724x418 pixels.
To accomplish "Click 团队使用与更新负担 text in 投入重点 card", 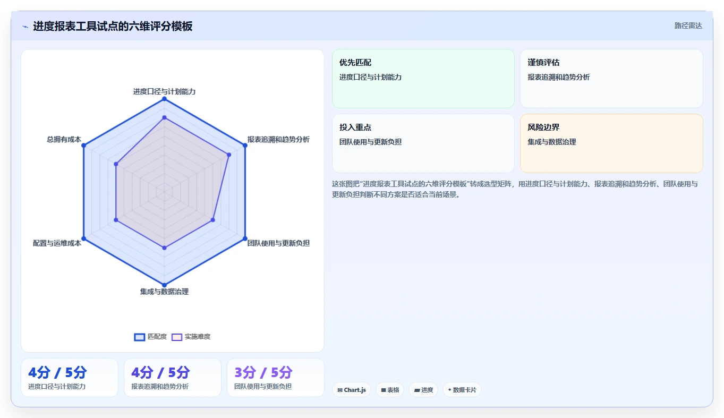I will tap(371, 142).
